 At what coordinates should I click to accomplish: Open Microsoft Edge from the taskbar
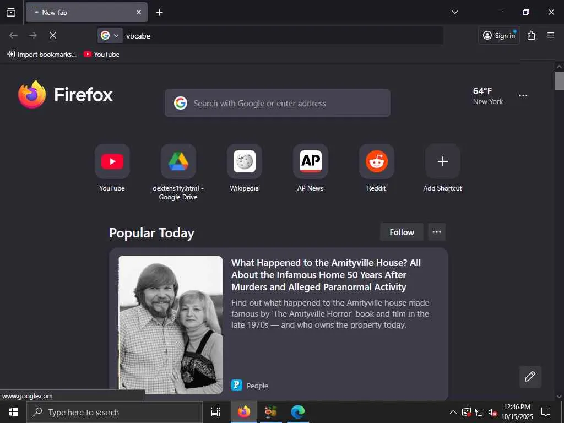[x=297, y=412]
